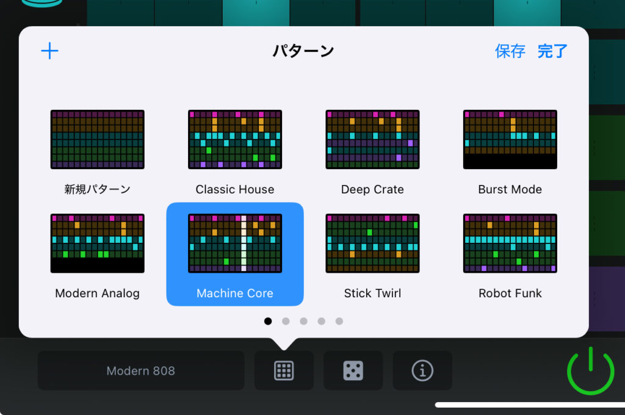Choose the Classic House pattern
The height and width of the screenshot is (415, 625).
[235, 140]
